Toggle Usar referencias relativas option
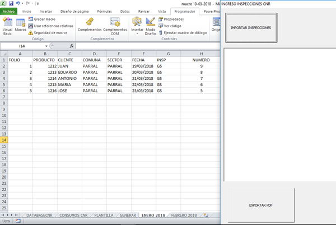Viewport: 336px width, 225px height. tap(52, 26)
